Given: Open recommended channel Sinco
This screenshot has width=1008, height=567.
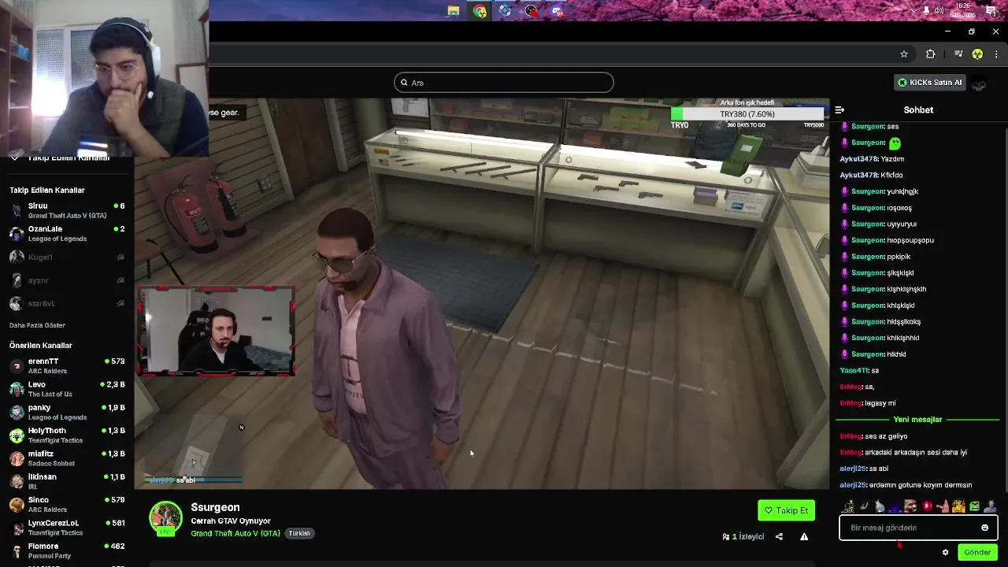Looking at the screenshot, I should click(x=67, y=504).
